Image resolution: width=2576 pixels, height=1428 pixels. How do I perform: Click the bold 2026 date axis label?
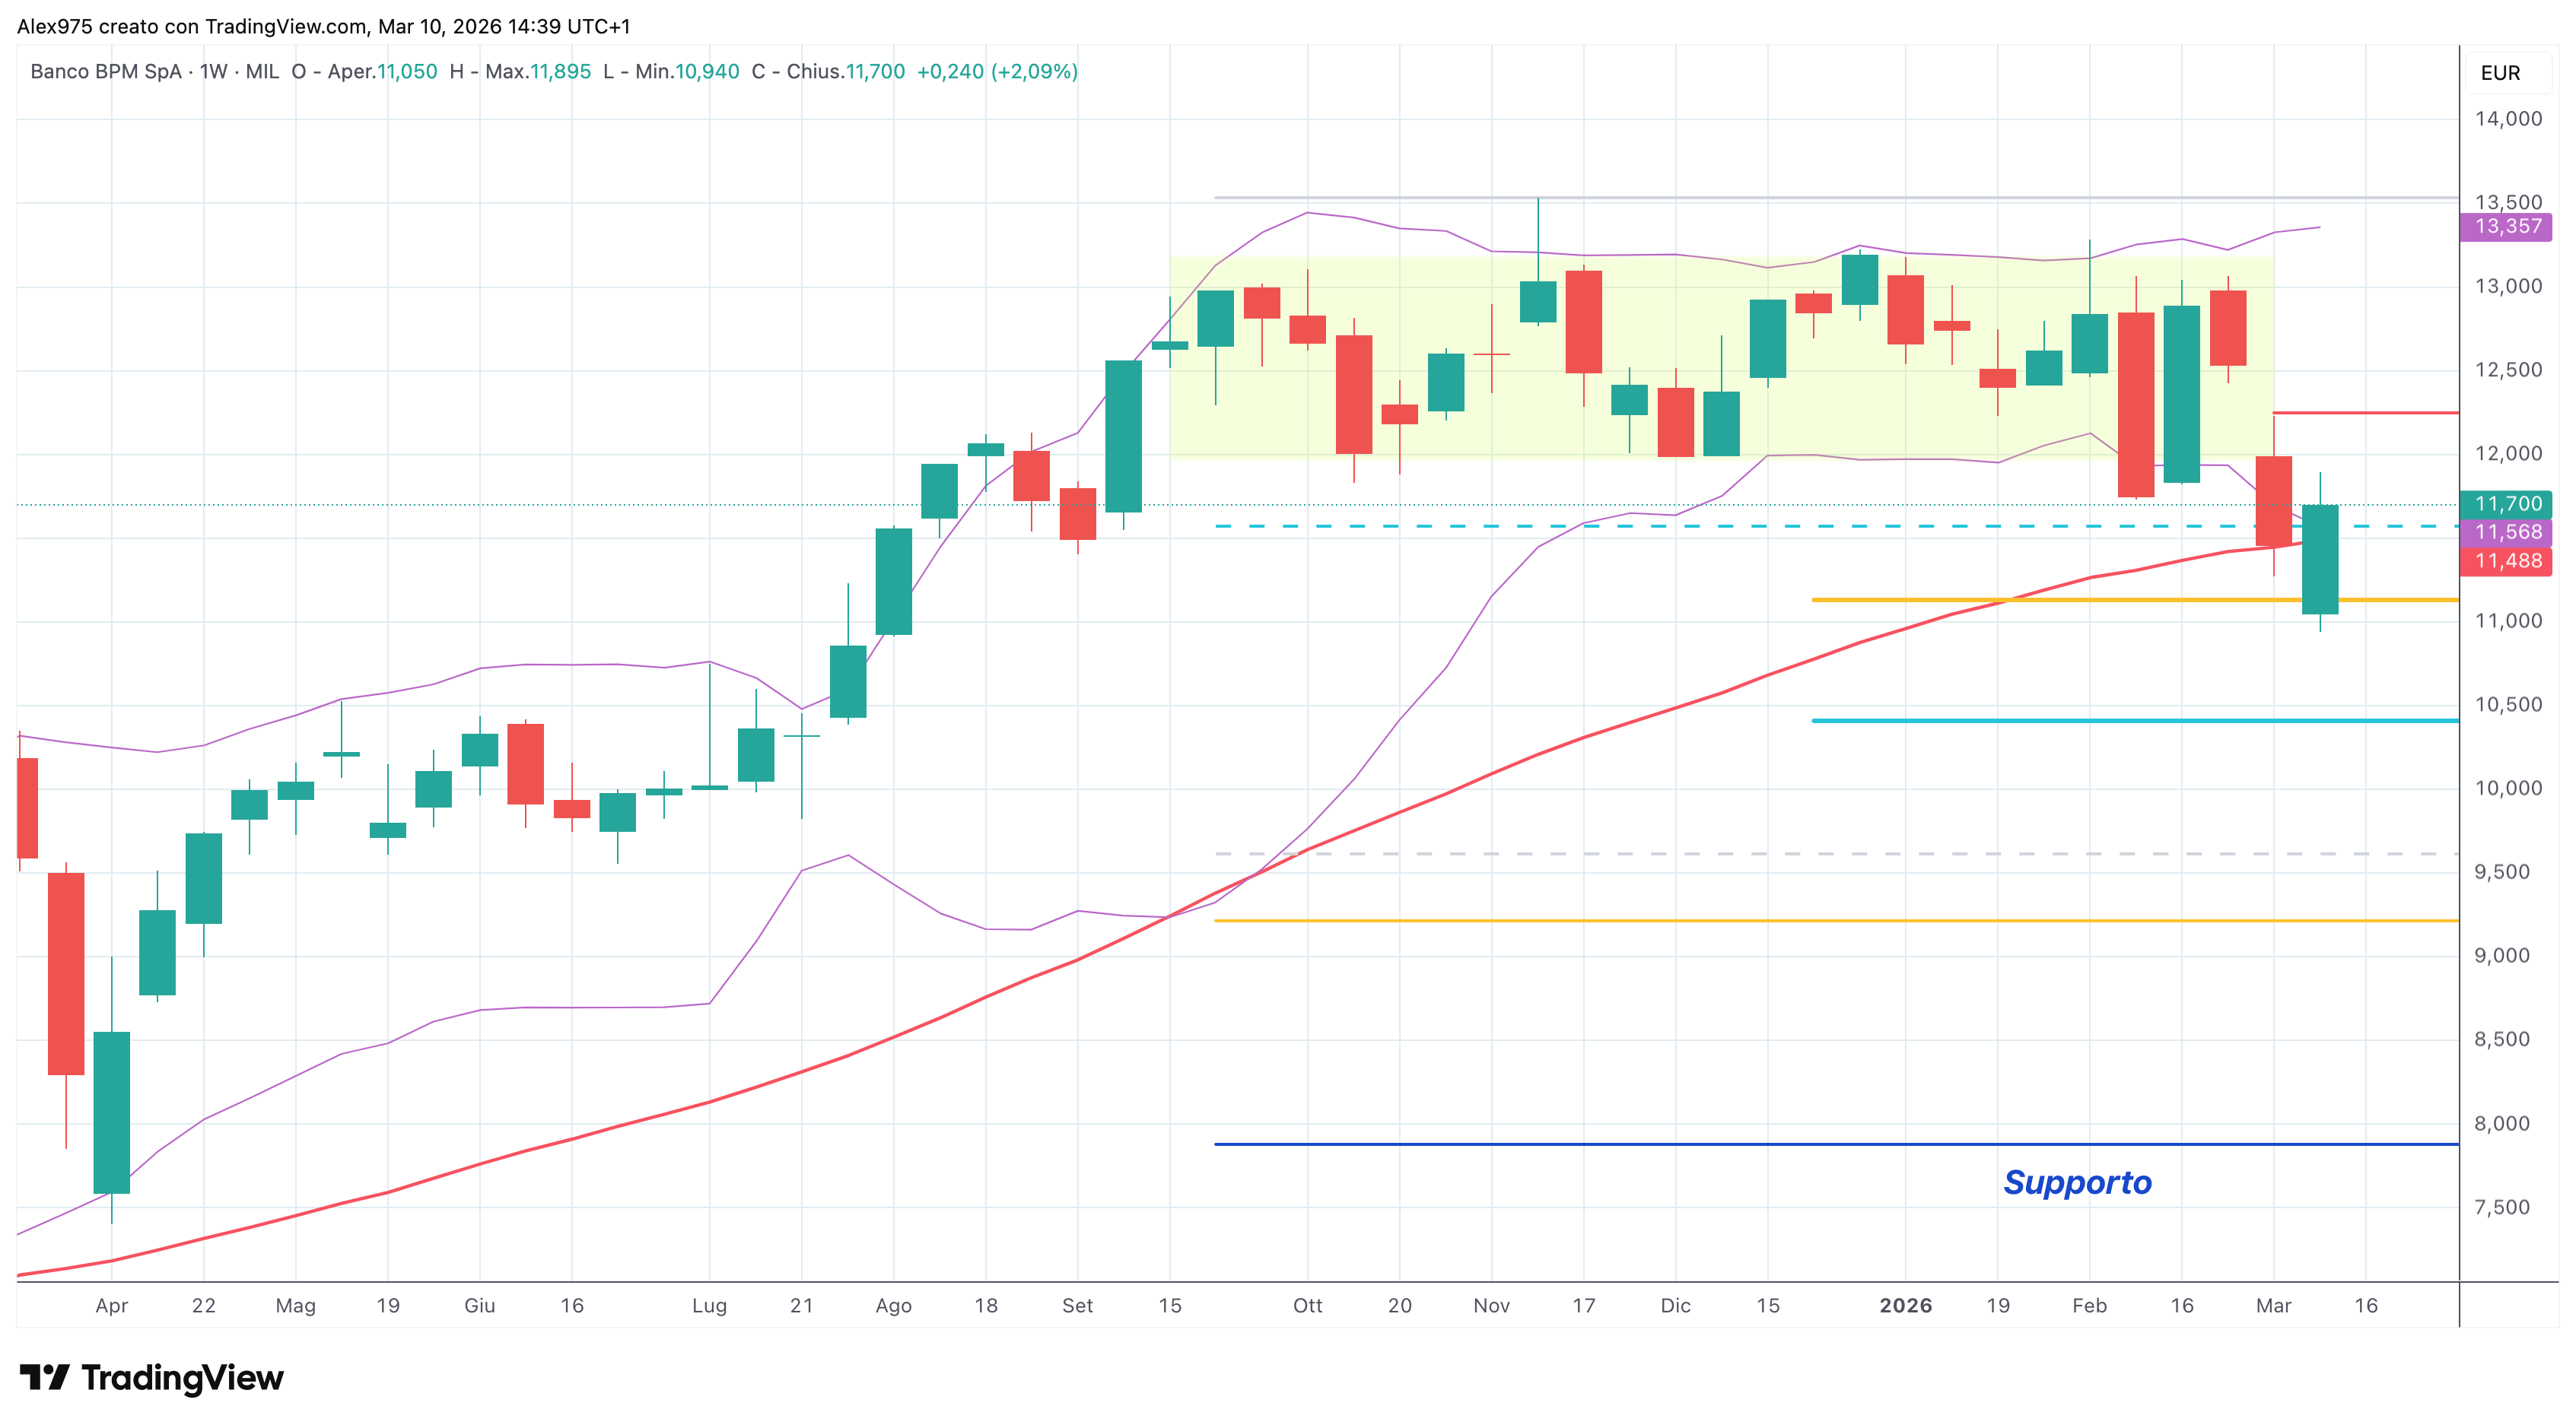(1906, 1305)
